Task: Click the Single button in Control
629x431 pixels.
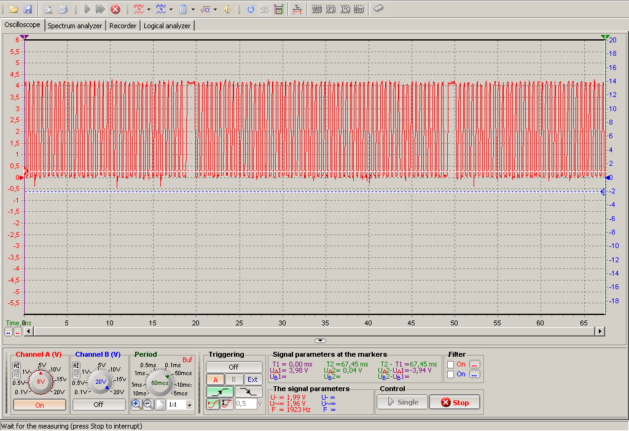Action: pos(402,402)
